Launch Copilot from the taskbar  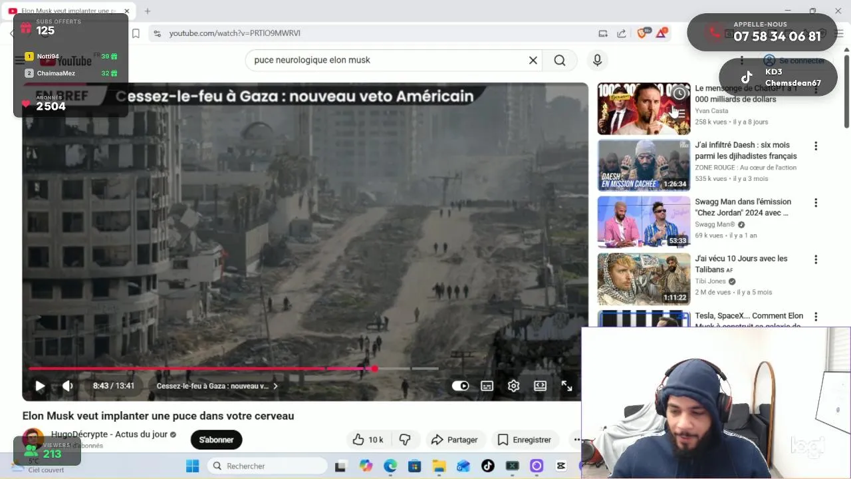pos(366,466)
